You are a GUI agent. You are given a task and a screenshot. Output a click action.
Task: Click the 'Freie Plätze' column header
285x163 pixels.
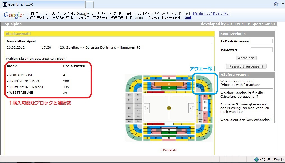coord(74,66)
